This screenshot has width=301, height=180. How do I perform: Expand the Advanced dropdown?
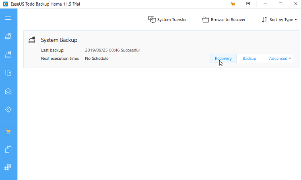[278, 59]
